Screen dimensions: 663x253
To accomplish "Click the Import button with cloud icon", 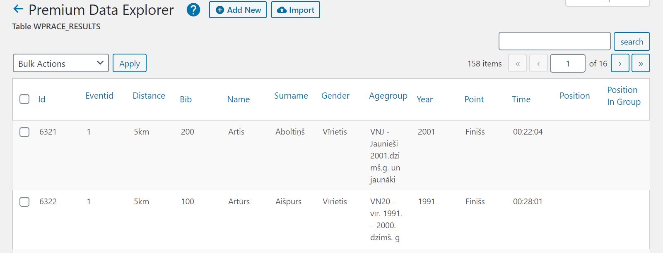I will 296,10.
